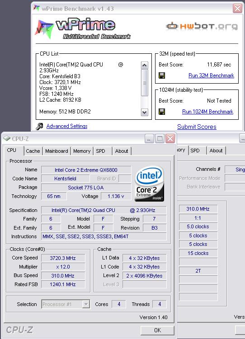Minimize the CPU-Z window
245x339 pixels.
149,139
